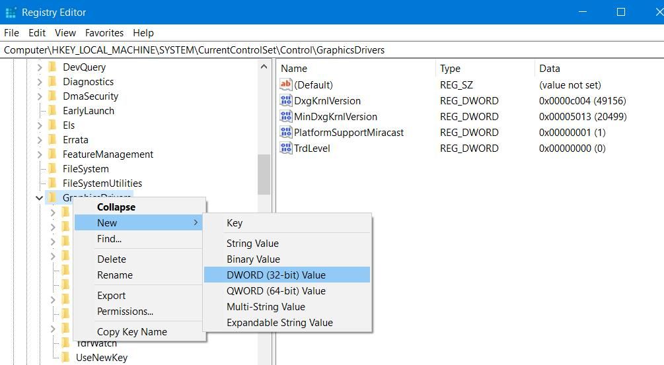Screen dimensions: 664x365
Task: Click the PlatformSupportMiracast value icon
Action: pos(286,133)
